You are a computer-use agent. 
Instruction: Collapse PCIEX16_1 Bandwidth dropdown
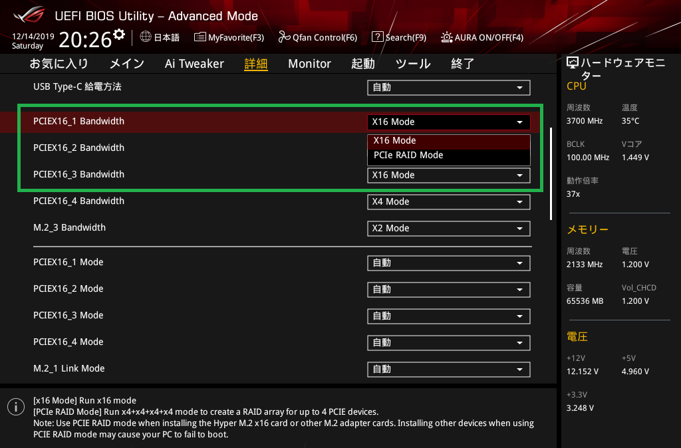(449, 122)
